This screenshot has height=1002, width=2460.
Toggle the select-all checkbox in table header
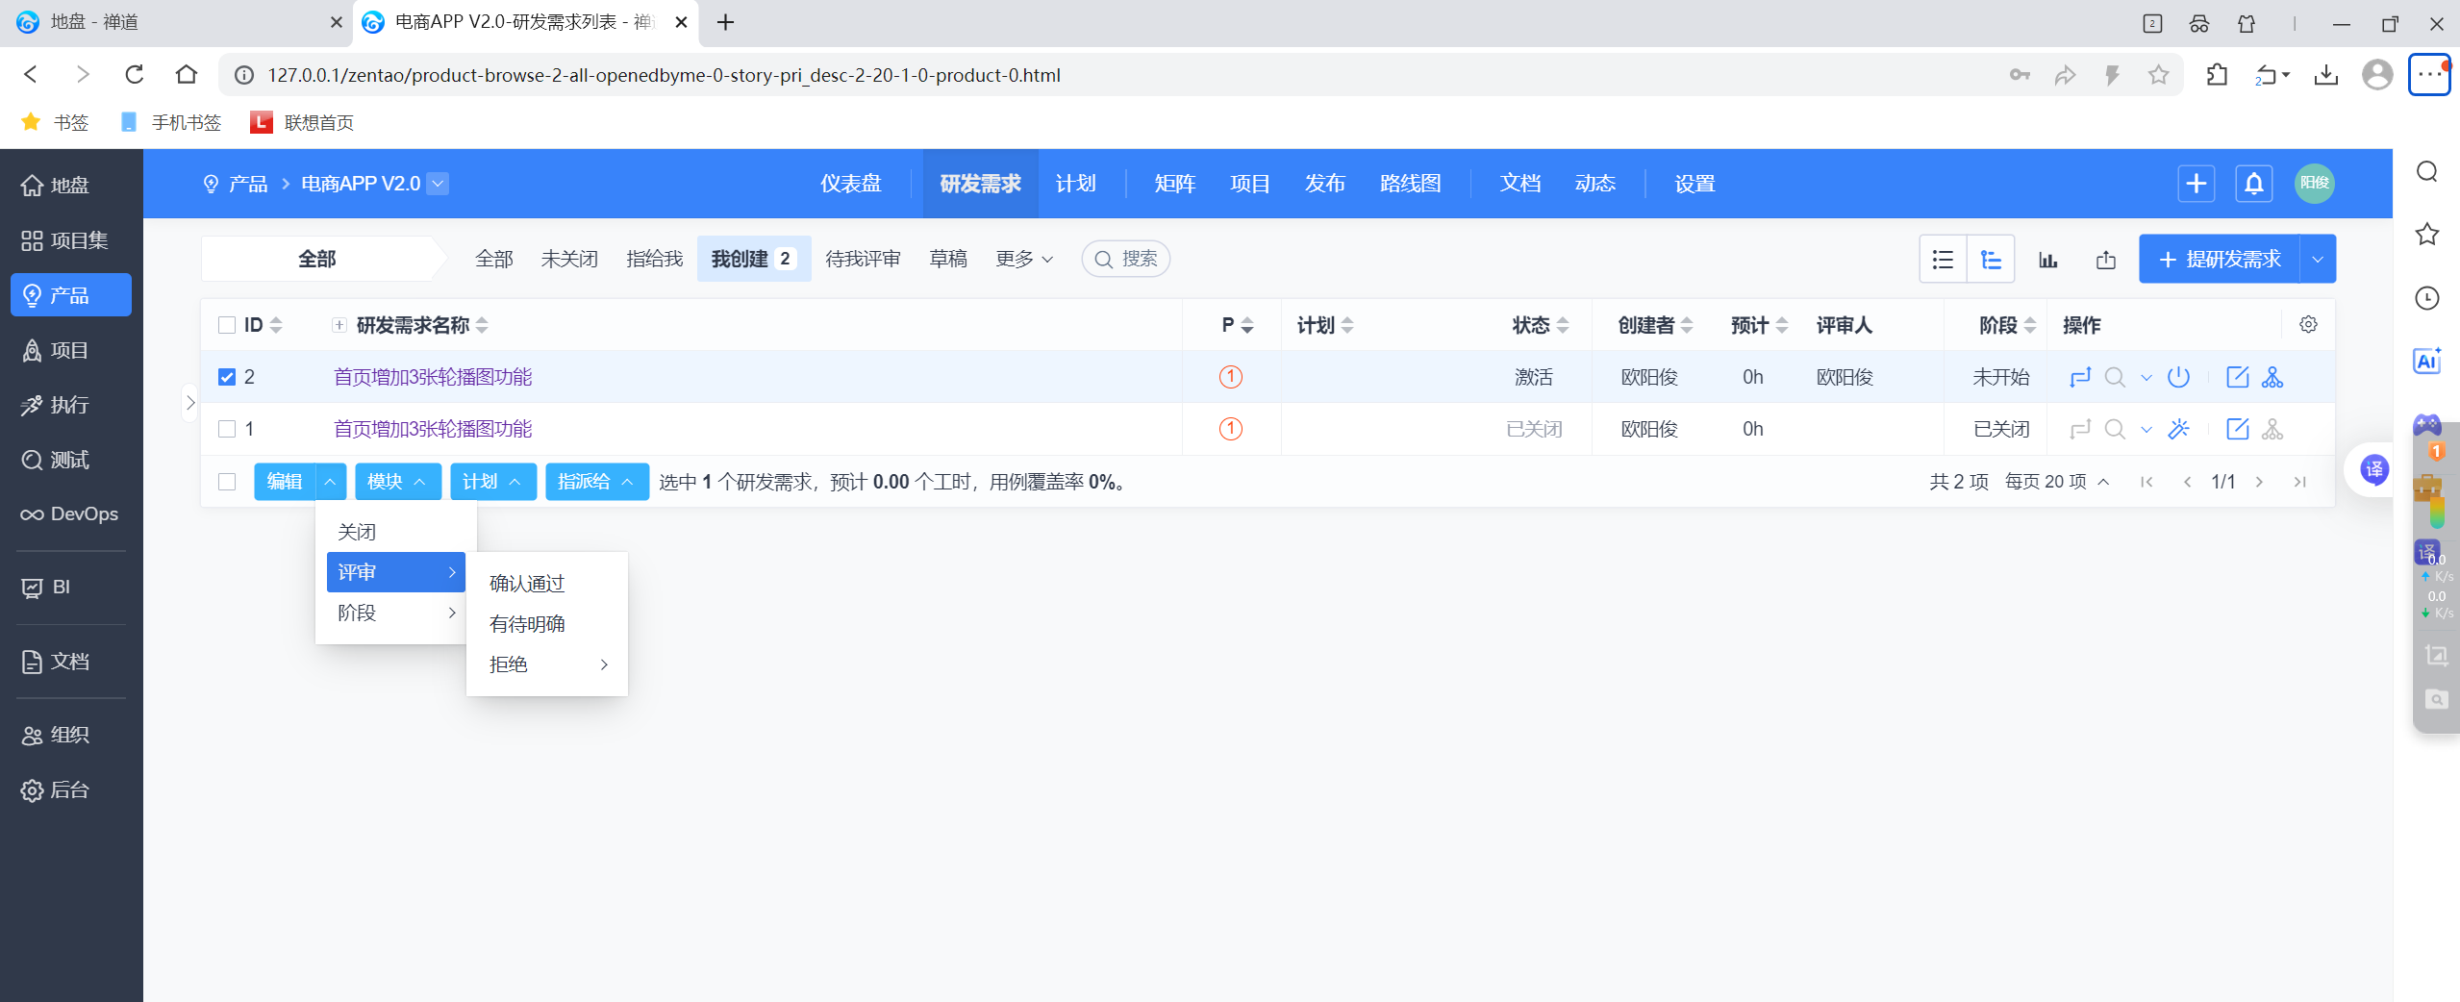(x=225, y=325)
